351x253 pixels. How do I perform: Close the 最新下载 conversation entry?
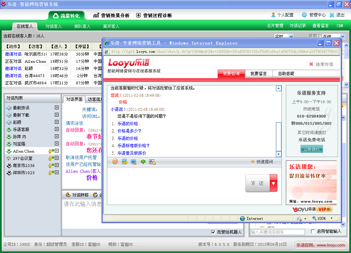57,115
